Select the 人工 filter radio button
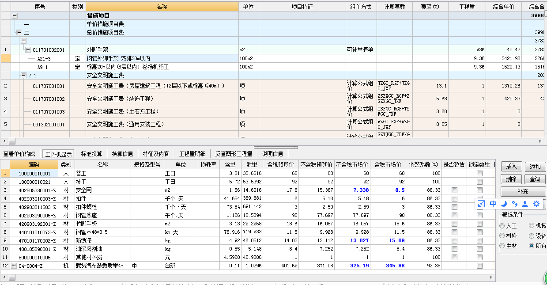Screen dimensions: 547x285 coord(502,226)
